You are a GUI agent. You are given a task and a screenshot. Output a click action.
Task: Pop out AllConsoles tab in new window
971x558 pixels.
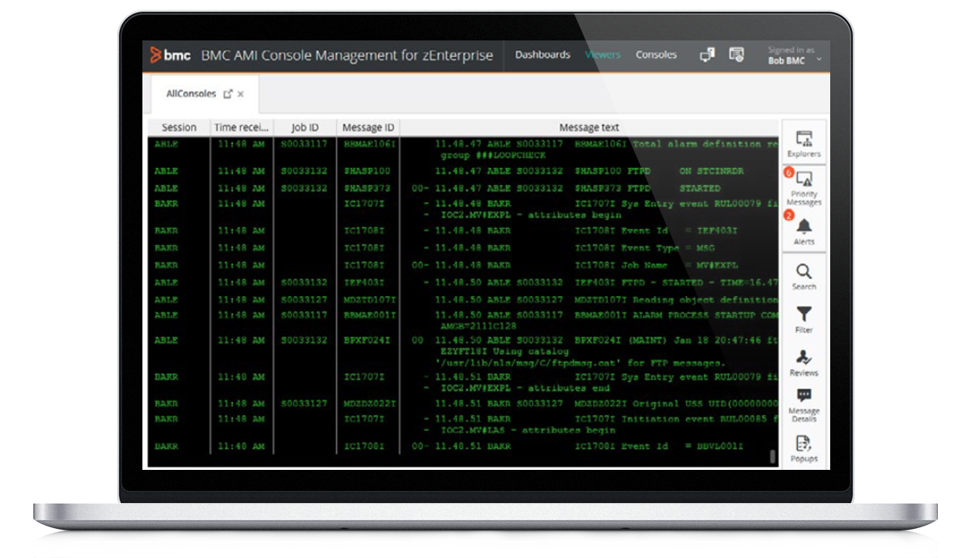click(227, 94)
